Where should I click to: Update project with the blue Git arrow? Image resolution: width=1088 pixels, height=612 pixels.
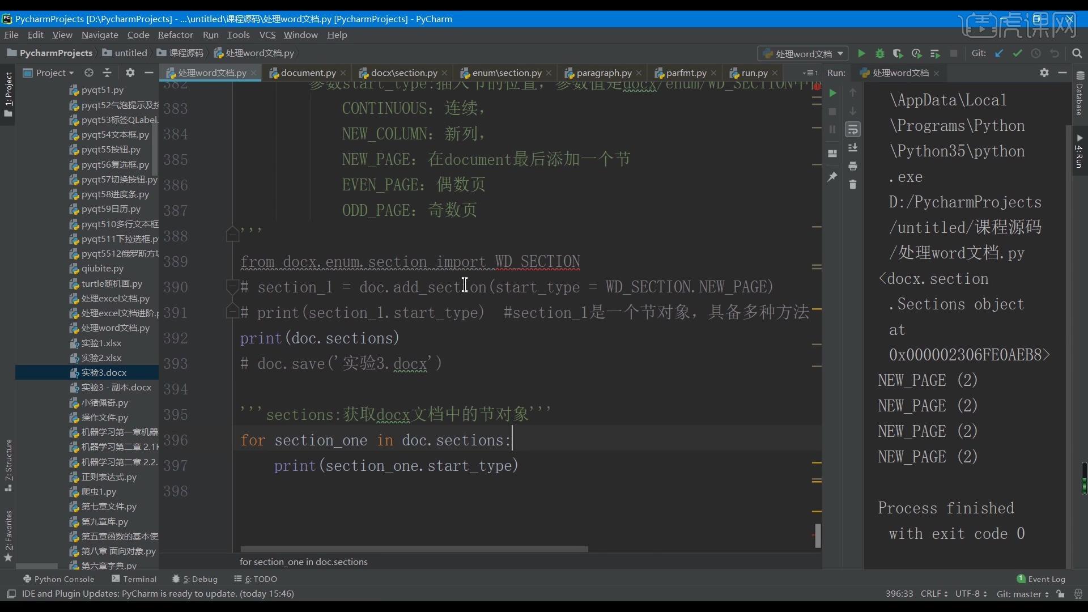click(x=999, y=53)
